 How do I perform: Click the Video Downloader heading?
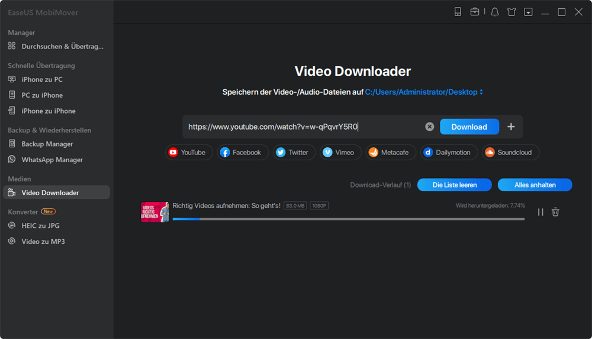pyautogui.click(x=353, y=72)
